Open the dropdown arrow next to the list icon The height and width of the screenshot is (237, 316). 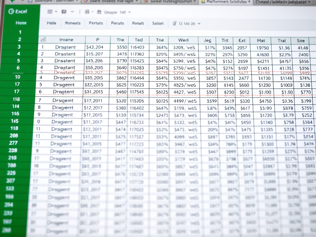pyautogui.click(x=56, y=12)
